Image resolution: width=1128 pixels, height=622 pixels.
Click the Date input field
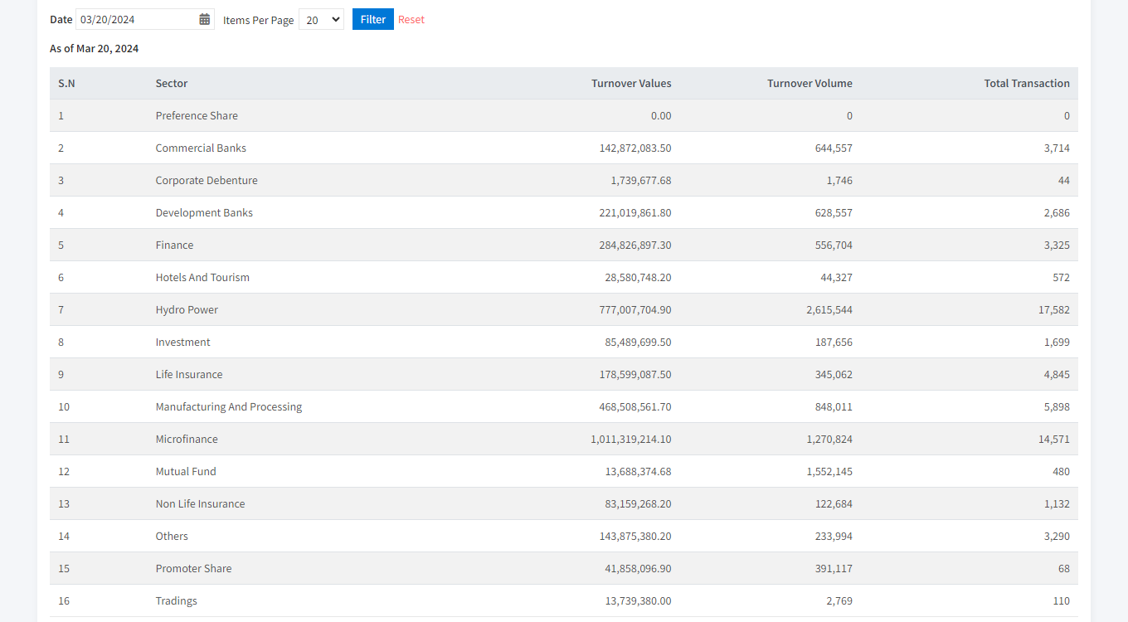[137, 20]
